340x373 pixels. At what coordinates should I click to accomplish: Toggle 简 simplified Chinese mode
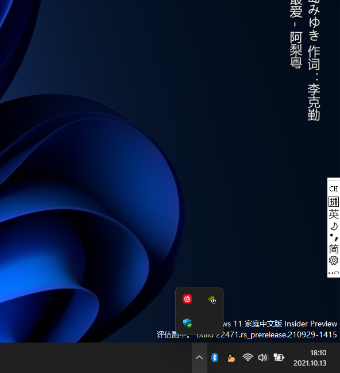coord(334,249)
